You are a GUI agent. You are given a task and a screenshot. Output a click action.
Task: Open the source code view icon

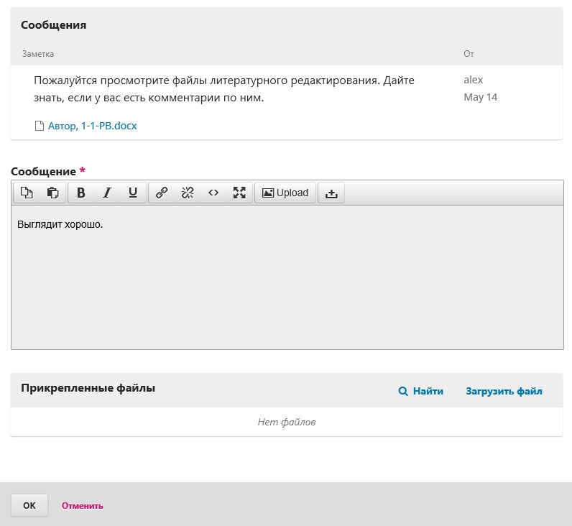coord(213,193)
